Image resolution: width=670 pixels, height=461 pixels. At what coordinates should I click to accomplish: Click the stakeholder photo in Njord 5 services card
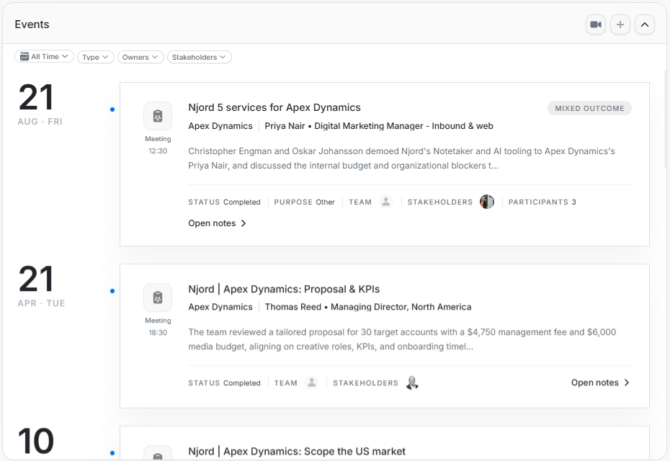[487, 202]
